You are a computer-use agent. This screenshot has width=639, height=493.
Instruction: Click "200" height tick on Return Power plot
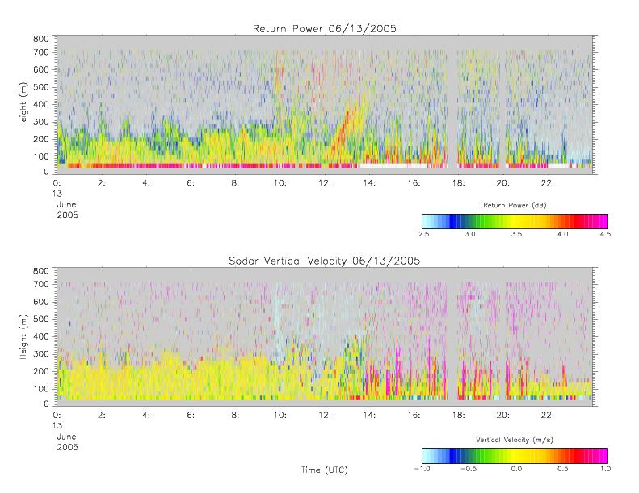coord(40,140)
